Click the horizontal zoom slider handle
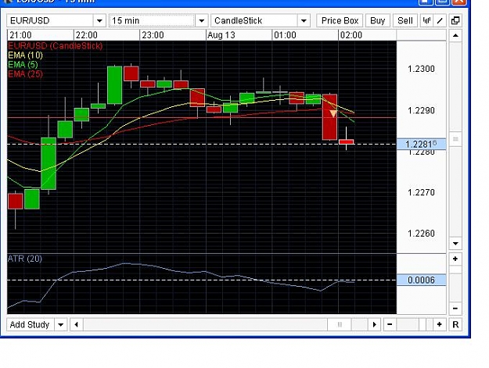This screenshot has height=368, width=489. coord(422,325)
